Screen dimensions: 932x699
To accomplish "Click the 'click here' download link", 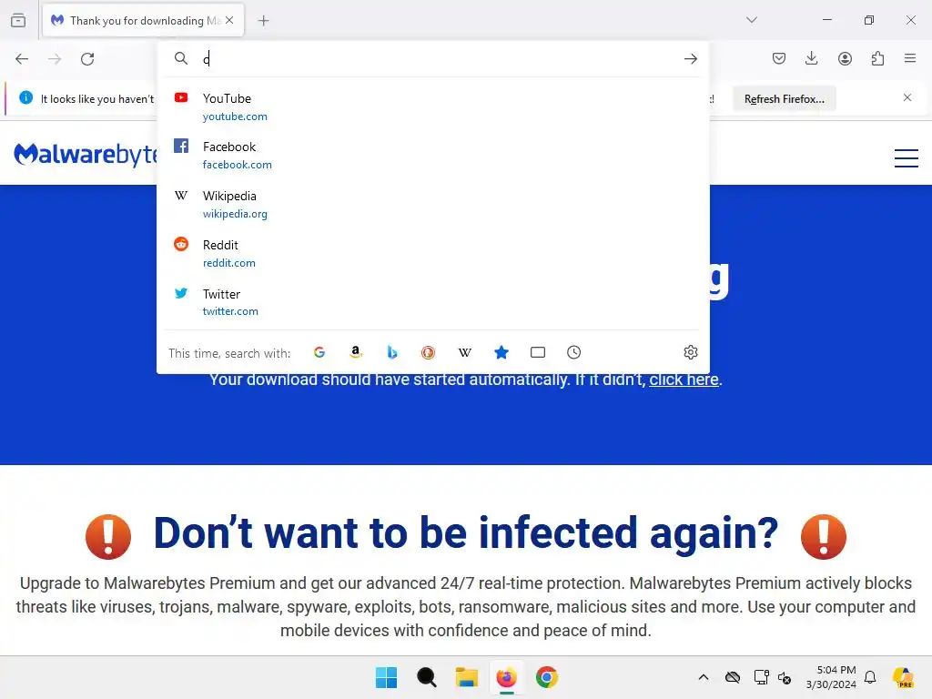I will [x=684, y=380].
